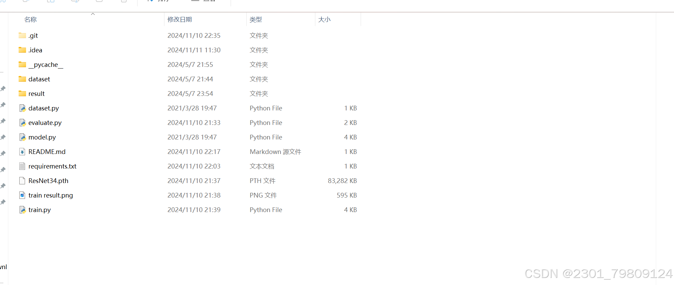Screen dimensions: 674x285
Task: Select the README.md file name
Action: tap(47, 152)
